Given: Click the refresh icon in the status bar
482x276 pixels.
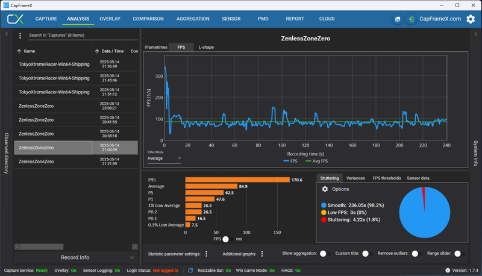Looking at the screenshot, I should point(190,271).
